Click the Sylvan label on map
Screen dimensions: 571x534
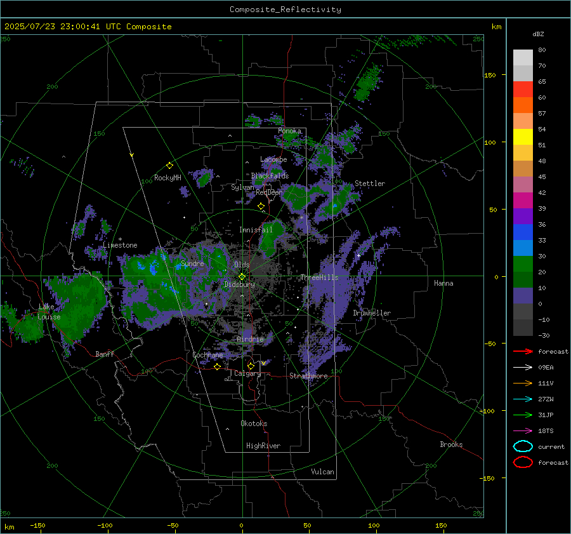[x=242, y=187]
